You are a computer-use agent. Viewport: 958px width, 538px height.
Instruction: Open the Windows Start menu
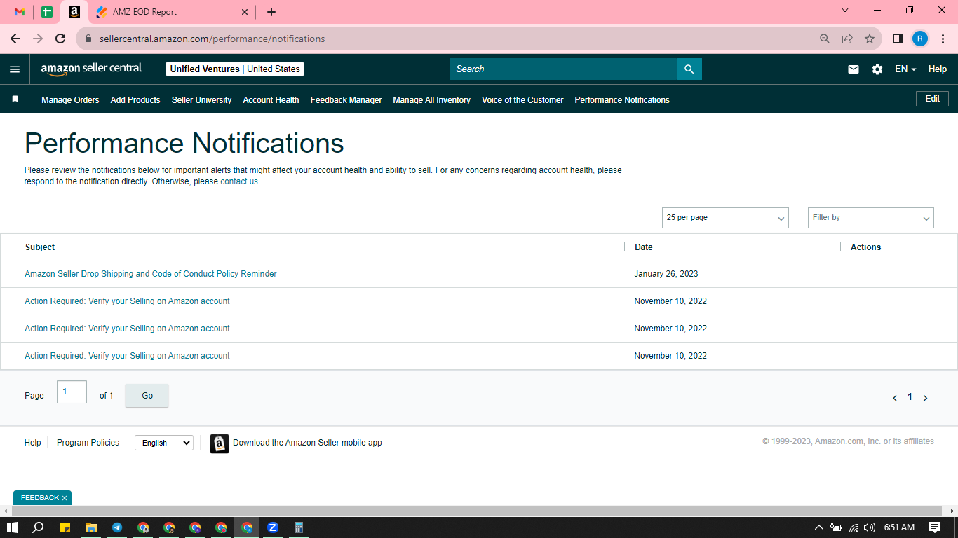point(13,527)
